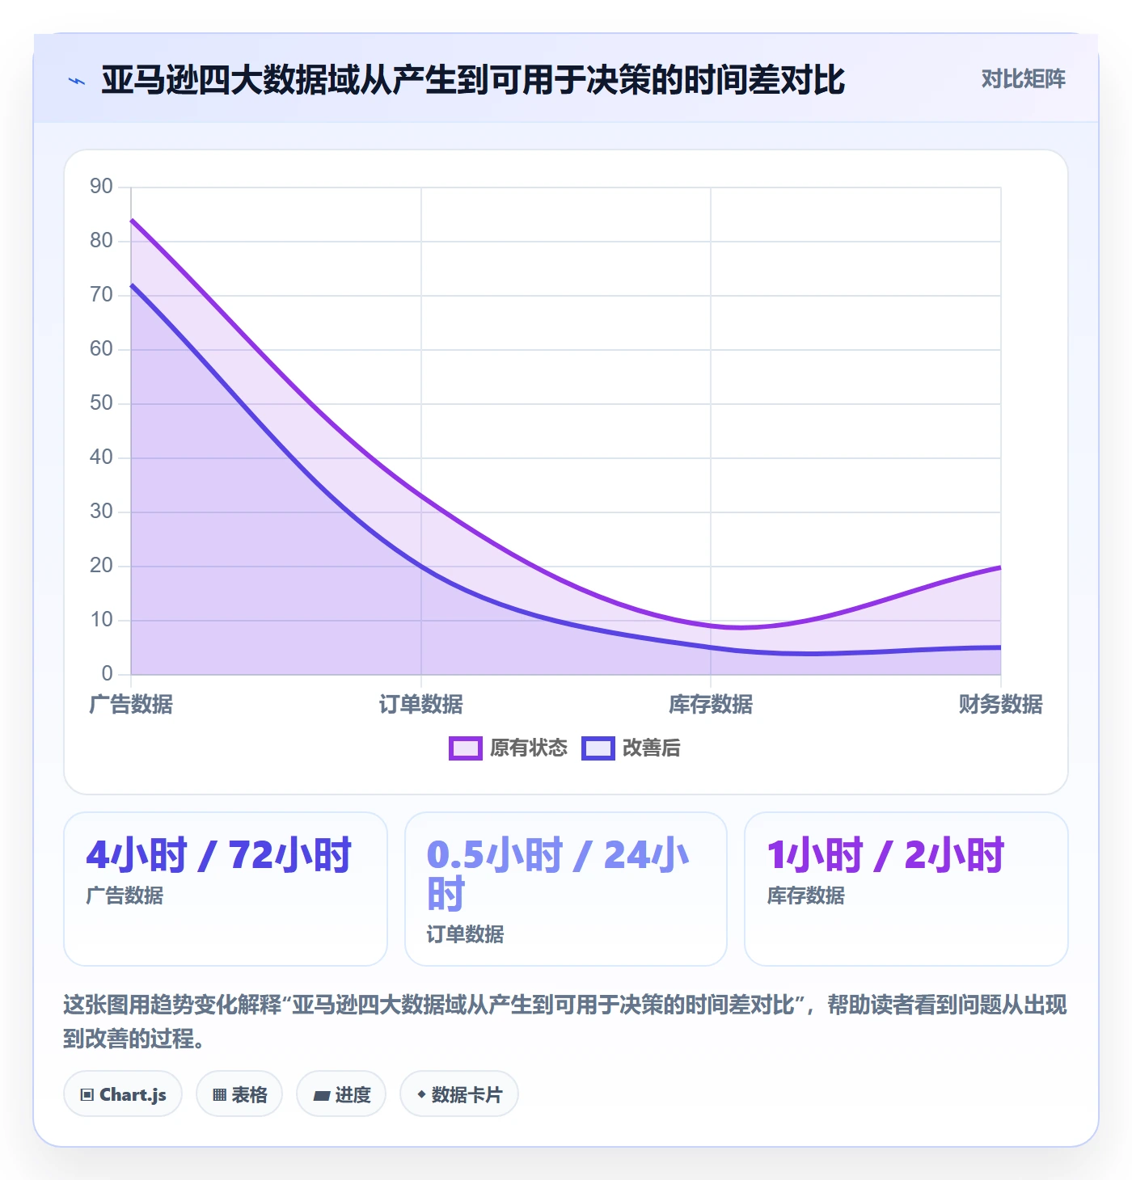
Task: Click the description paragraph below the cards
Action: pyautogui.click(x=565, y=1022)
